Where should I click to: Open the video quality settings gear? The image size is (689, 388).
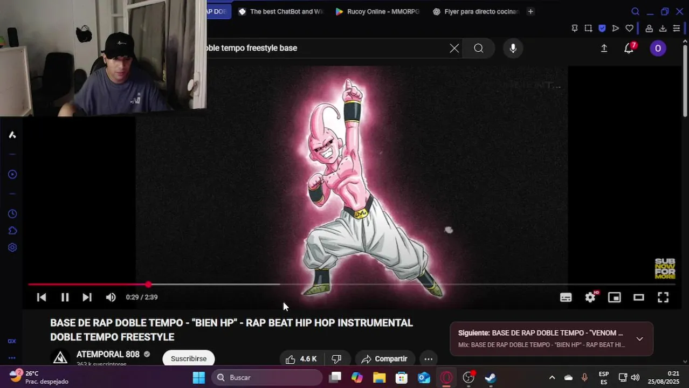[590, 297]
